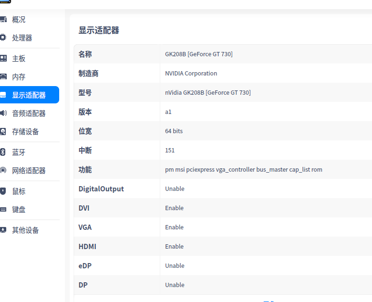
Task: Click the 鼠标 mouse icon
Action: (3, 191)
